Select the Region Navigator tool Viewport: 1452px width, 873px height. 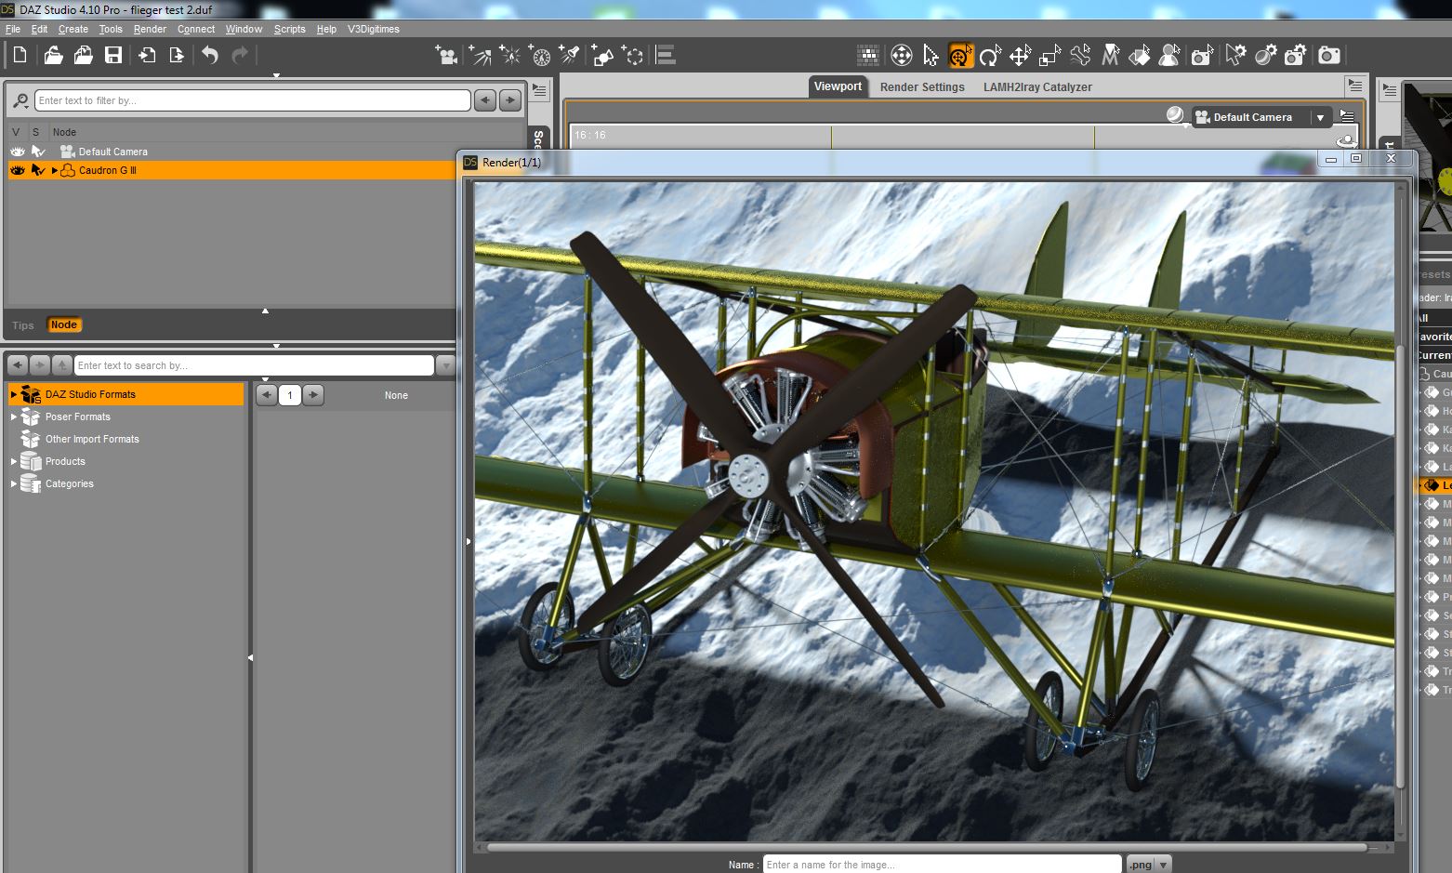pyautogui.click(x=1168, y=56)
